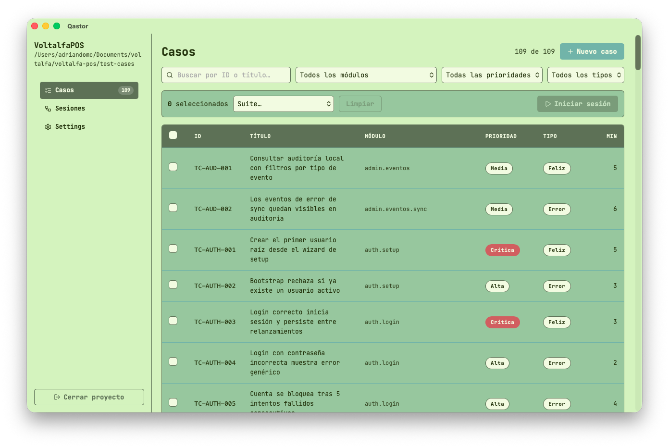Click the 109 count badge on Casos
The width and height of the screenshot is (669, 448).
point(126,90)
